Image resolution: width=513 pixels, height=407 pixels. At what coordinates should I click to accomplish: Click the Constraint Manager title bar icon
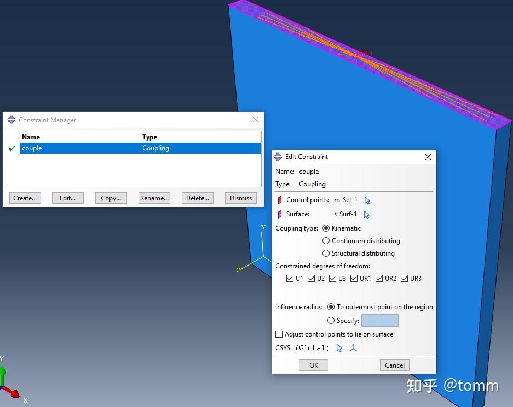(x=12, y=120)
